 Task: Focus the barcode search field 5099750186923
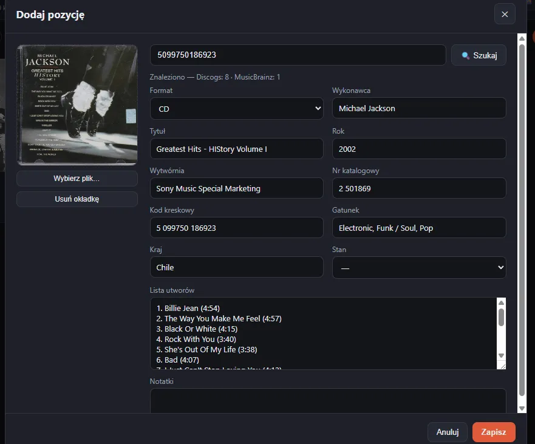pyautogui.click(x=298, y=55)
